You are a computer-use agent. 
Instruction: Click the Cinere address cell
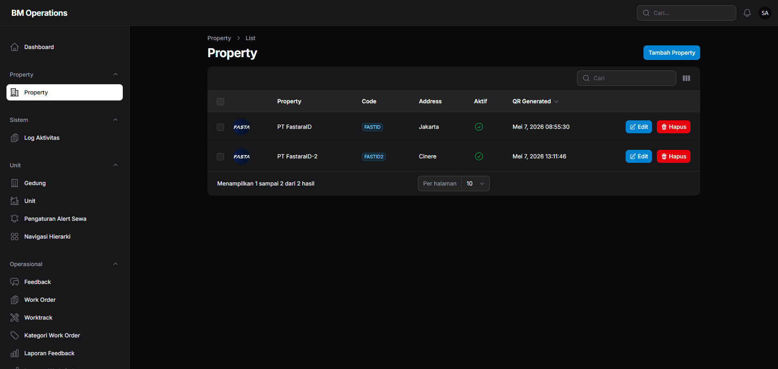[x=427, y=156]
